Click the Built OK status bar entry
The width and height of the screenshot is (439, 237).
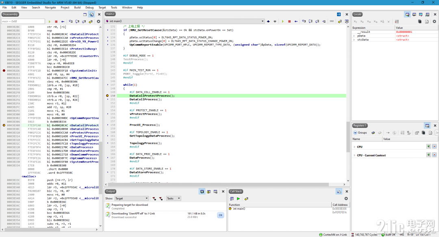(389, 235)
